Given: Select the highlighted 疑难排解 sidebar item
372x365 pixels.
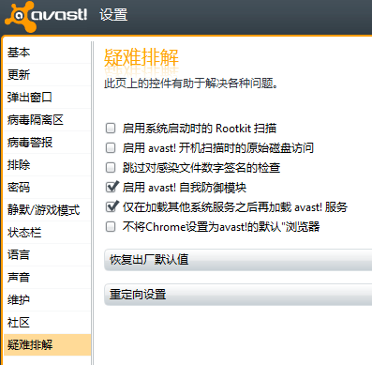Looking at the screenshot, I should (x=47, y=345).
